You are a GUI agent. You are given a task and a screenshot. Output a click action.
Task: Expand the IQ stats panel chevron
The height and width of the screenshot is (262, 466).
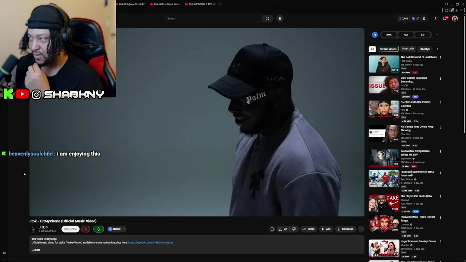tap(437, 35)
